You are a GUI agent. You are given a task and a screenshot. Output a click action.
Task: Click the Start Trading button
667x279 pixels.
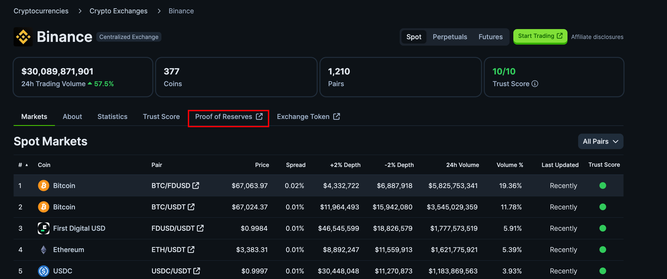tap(540, 36)
